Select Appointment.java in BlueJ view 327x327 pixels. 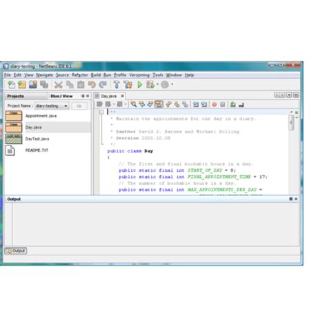[x=48, y=116]
